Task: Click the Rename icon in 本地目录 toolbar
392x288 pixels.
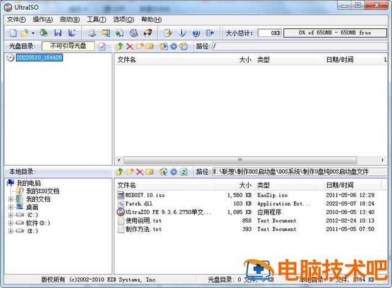Action: [x=149, y=172]
